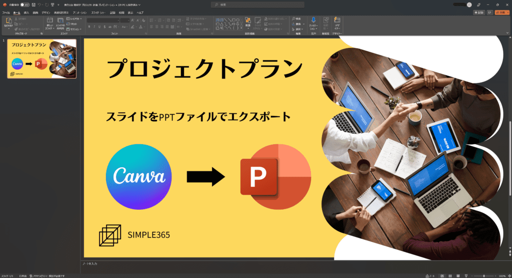
Task: Switch to the 表示 (View) tab
Action: (x=130, y=12)
